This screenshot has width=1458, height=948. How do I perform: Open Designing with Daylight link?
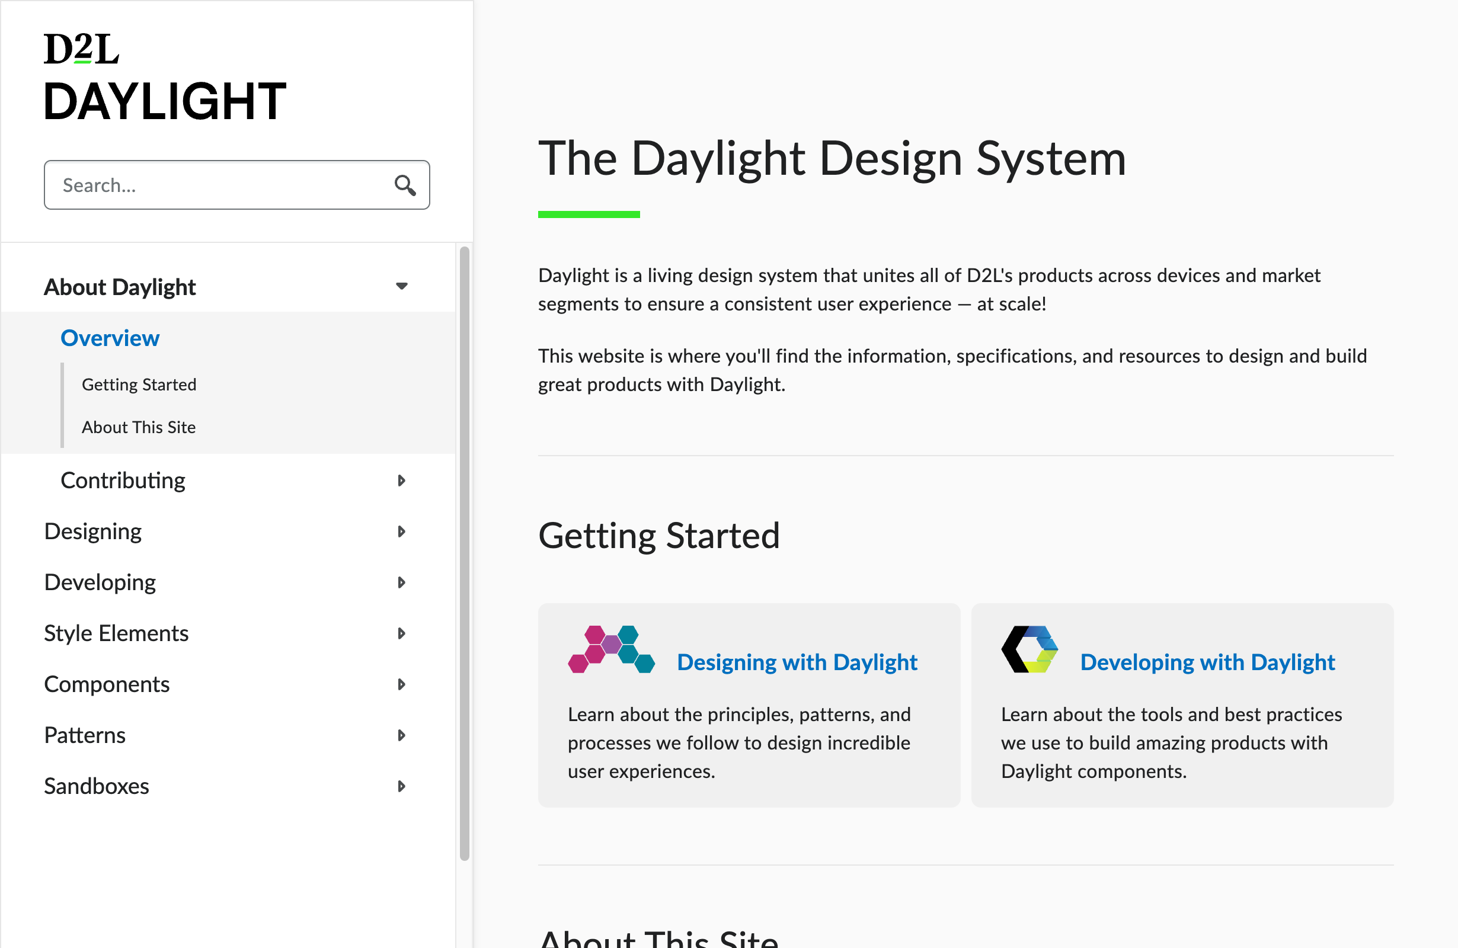(797, 662)
